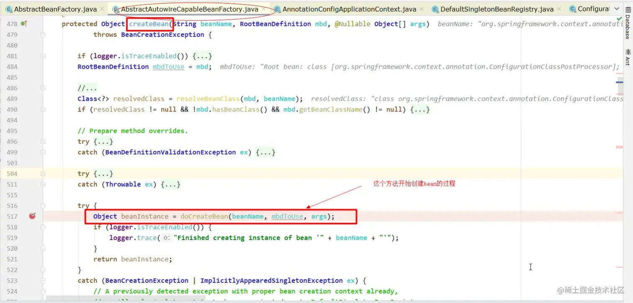
Task: Click ImplicitlyAppearedSingletonException on line 523
Action: click(x=271, y=280)
